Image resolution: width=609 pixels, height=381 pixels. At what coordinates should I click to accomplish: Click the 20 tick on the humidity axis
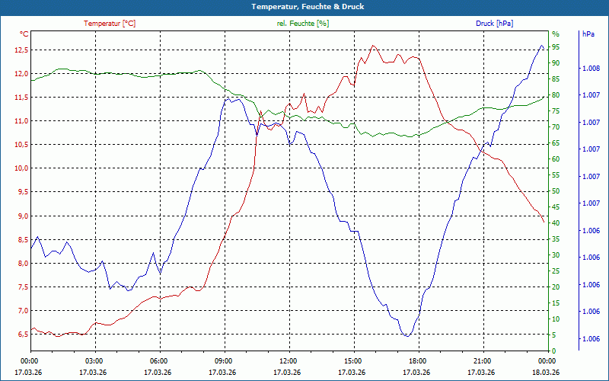(x=556, y=287)
